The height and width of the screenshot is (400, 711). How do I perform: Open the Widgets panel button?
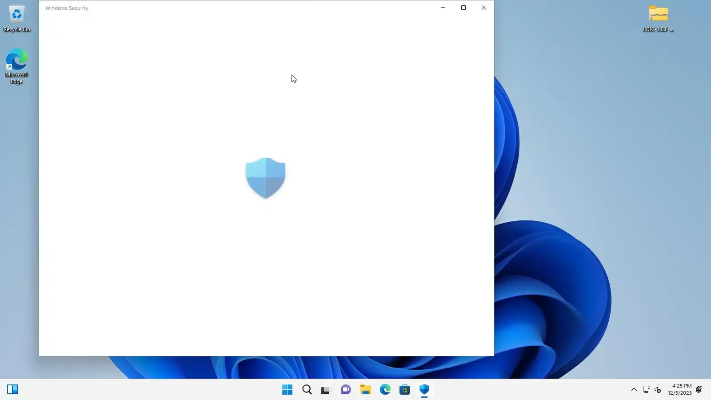(12, 390)
